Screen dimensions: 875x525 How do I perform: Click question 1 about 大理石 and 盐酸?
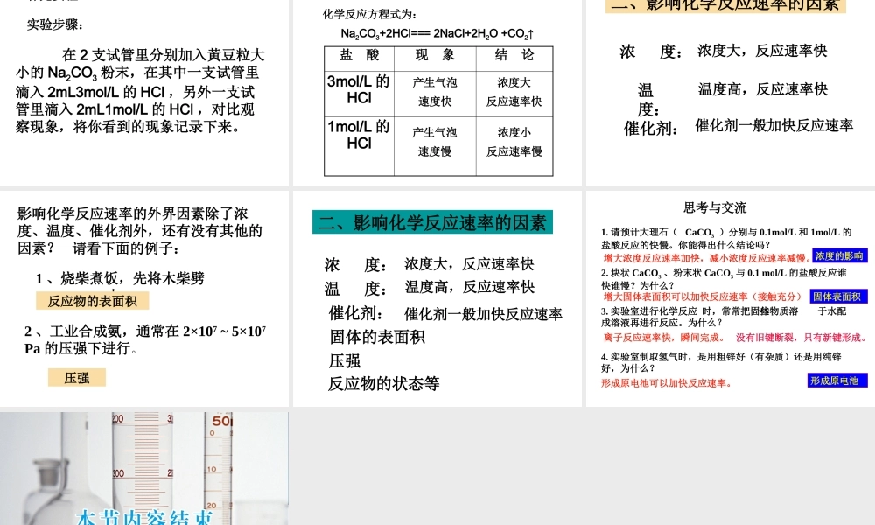[x=726, y=238]
